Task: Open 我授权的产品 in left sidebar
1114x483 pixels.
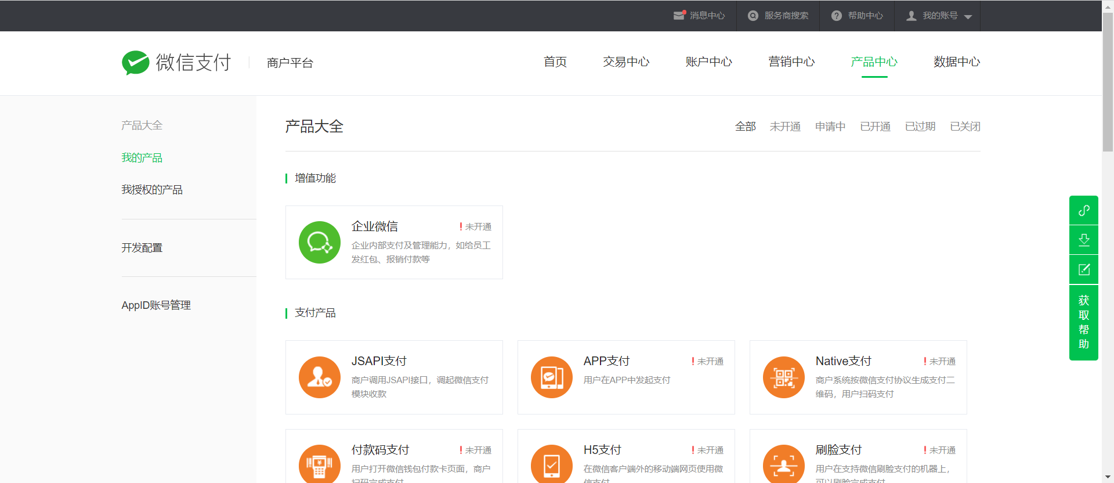Action: (x=152, y=190)
